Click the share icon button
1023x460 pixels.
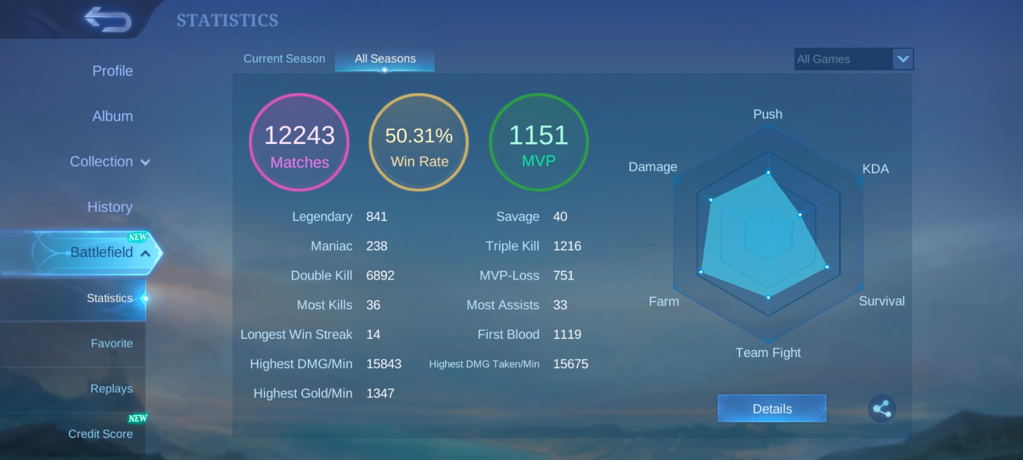tap(881, 409)
